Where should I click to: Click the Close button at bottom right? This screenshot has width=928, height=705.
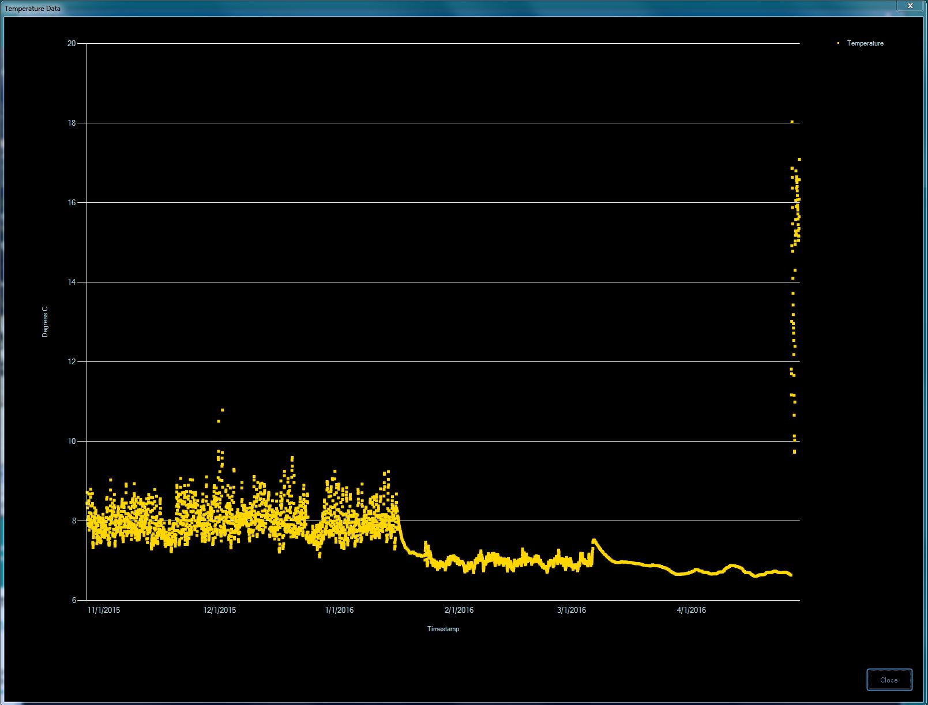889,680
